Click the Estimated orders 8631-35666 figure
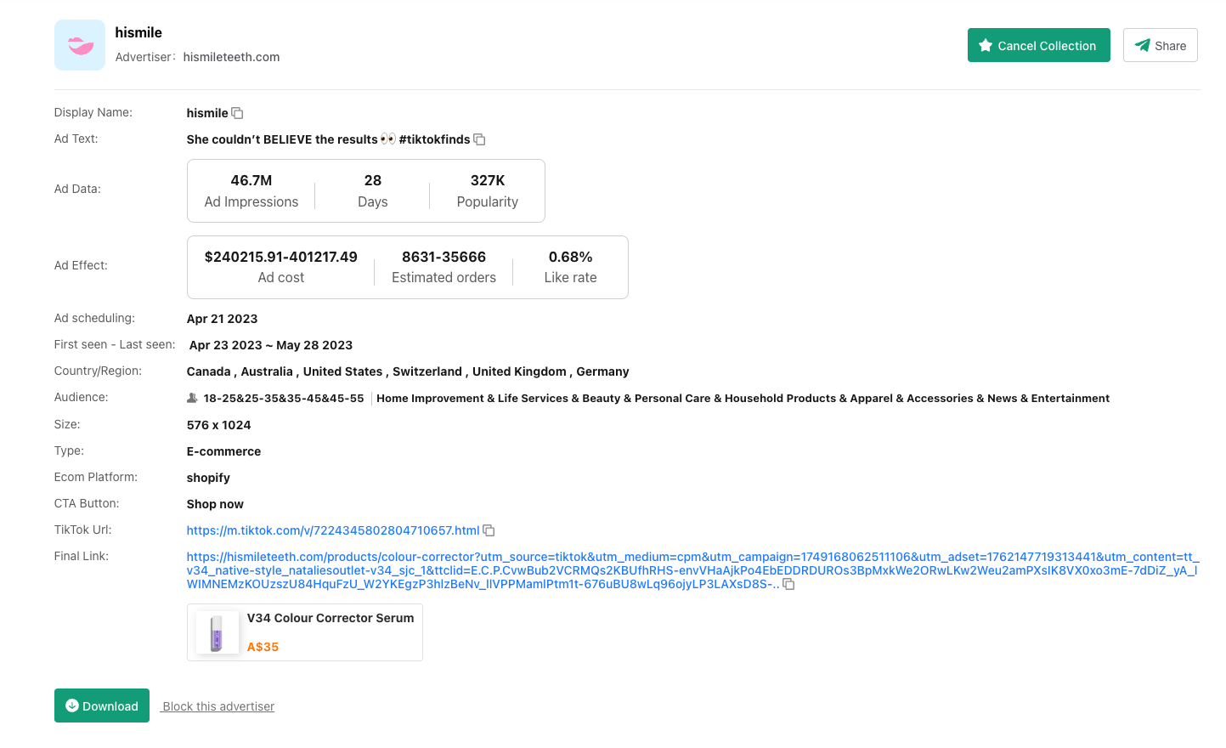The image size is (1226, 748). [444, 257]
